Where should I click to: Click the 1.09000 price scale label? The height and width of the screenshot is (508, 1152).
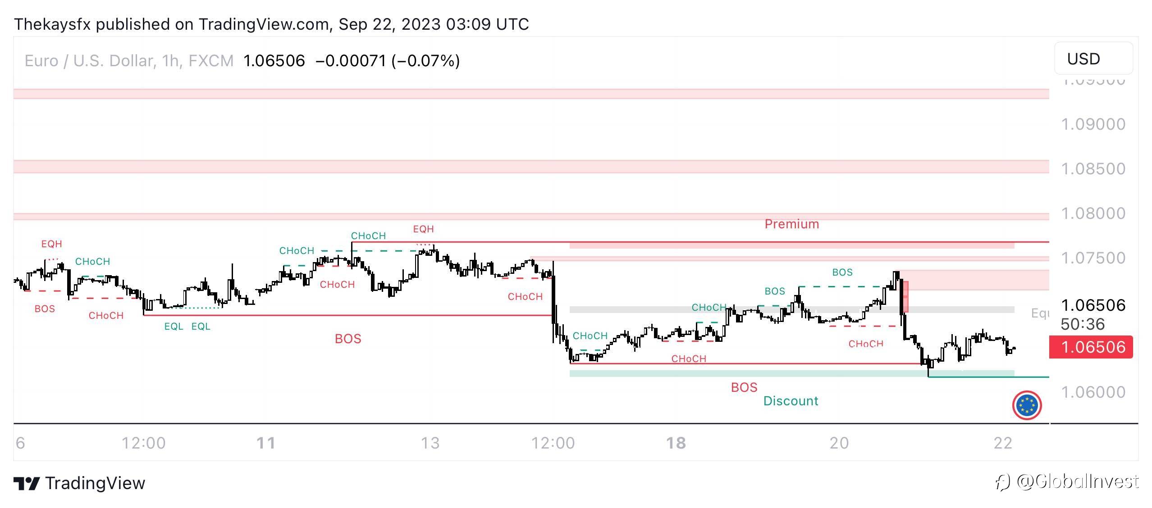click(1093, 124)
